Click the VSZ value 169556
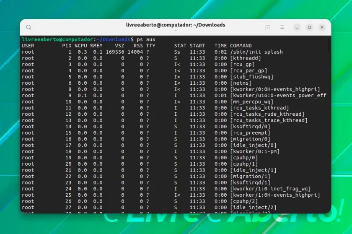 click(115, 52)
